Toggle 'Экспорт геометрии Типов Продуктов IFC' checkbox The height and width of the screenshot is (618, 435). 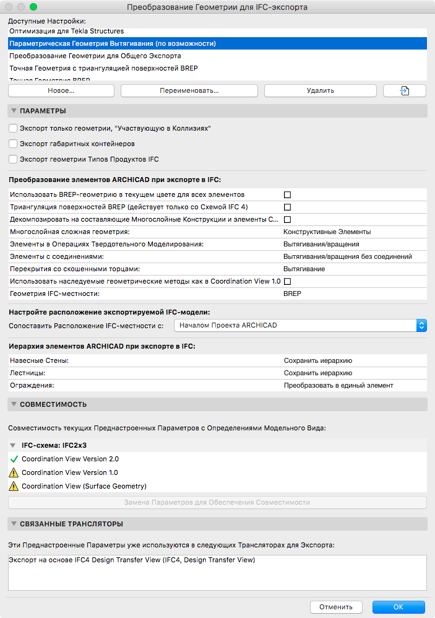13,159
